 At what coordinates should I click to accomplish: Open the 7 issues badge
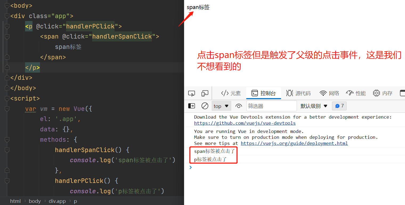click(339, 106)
